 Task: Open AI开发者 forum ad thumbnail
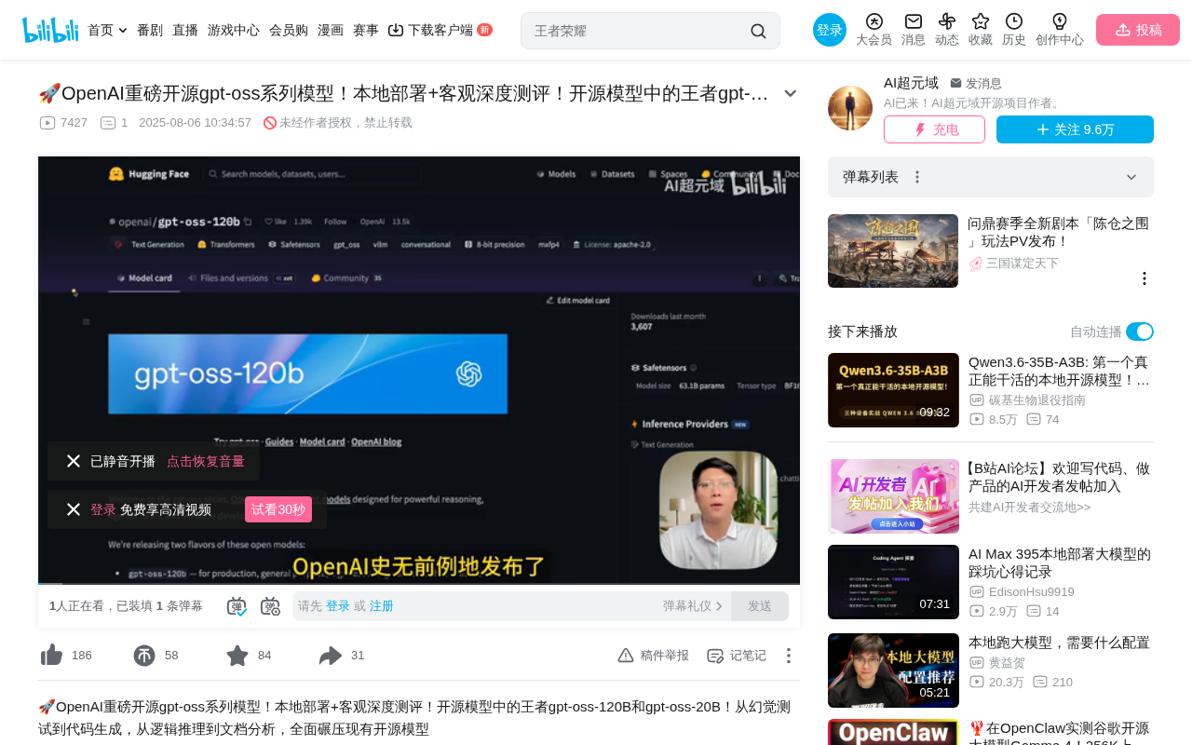(x=893, y=496)
